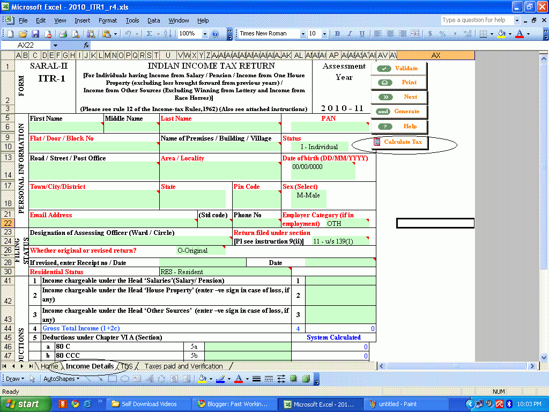
Task: Click the AutoSum sigma icon
Action: pos(149,34)
